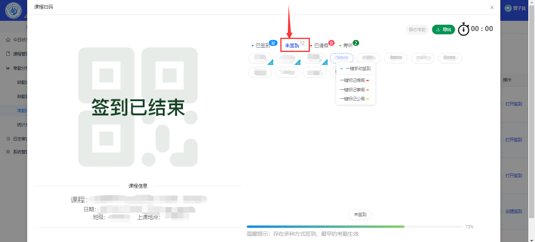535x242 pixels.
Task: Switch to the 已签到 tab
Action: click(x=263, y=46)
